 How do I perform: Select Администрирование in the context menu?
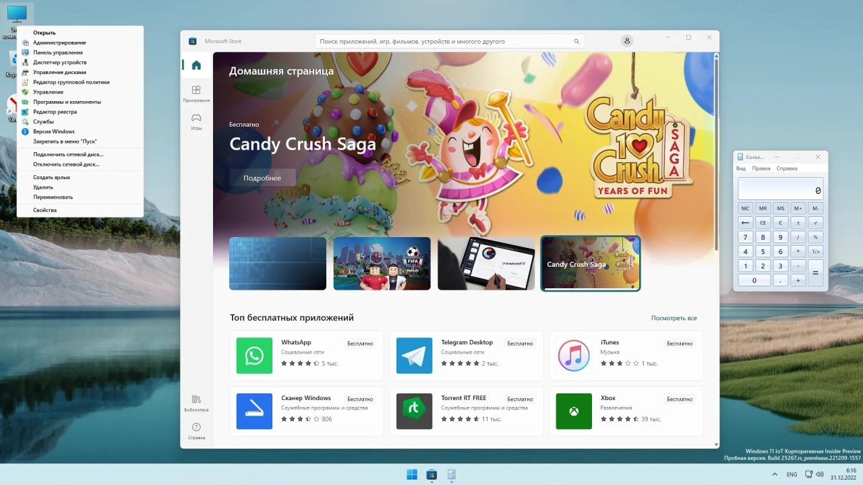[80, 42]
